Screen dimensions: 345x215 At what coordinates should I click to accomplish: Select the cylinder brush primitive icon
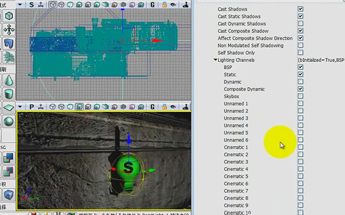click(x=9, y=94)
